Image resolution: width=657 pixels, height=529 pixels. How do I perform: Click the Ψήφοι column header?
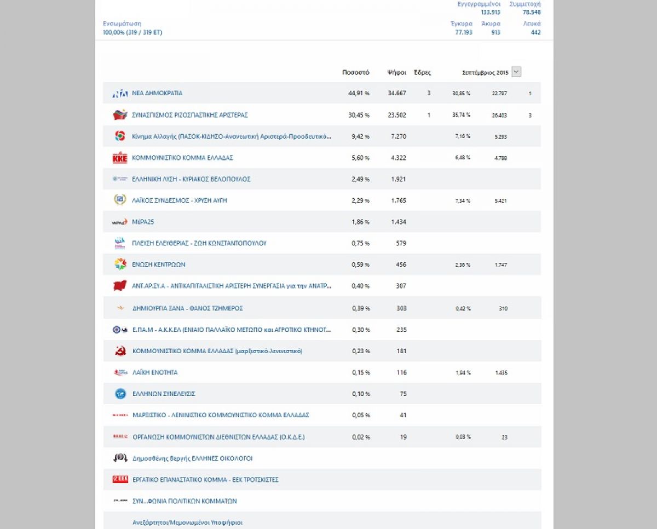[396, 72]
